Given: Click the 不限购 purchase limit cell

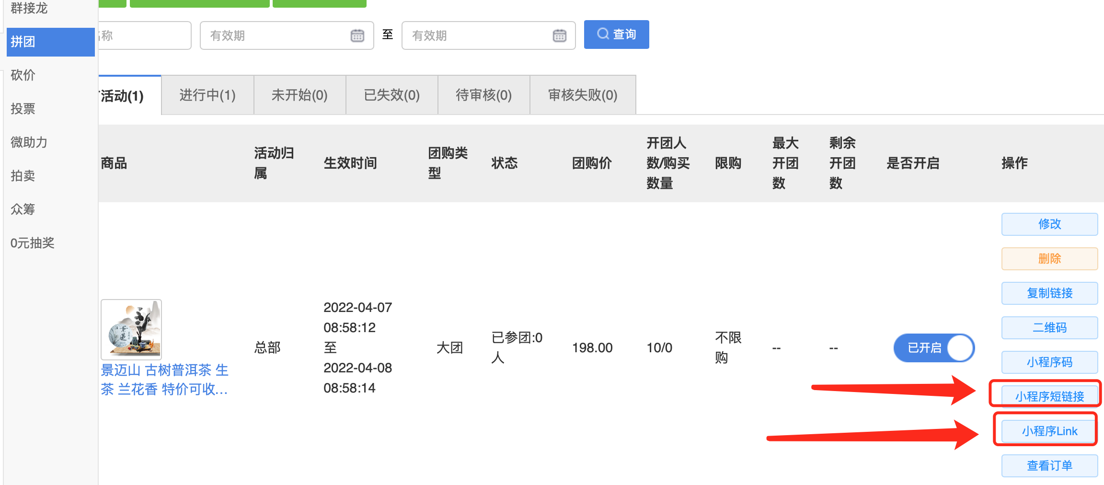Looking at the screenshot, I should pos(728,348).
